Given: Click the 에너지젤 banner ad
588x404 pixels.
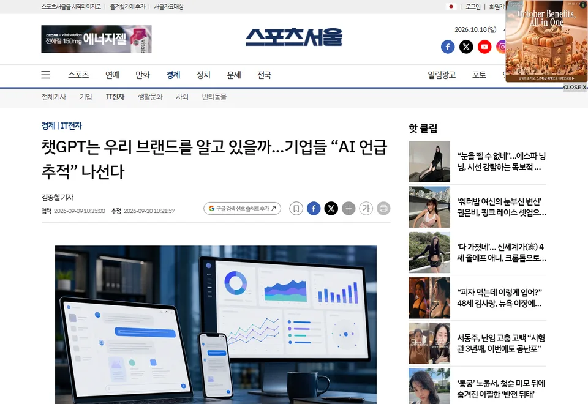Looking at the screenshot, I should pos(96,39).
